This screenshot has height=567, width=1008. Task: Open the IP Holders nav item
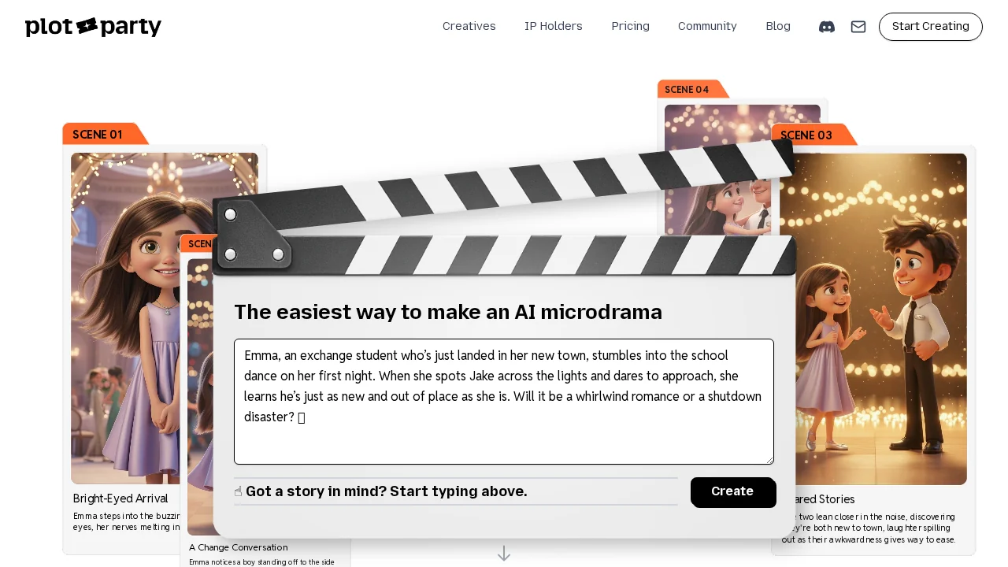[554, 27]
